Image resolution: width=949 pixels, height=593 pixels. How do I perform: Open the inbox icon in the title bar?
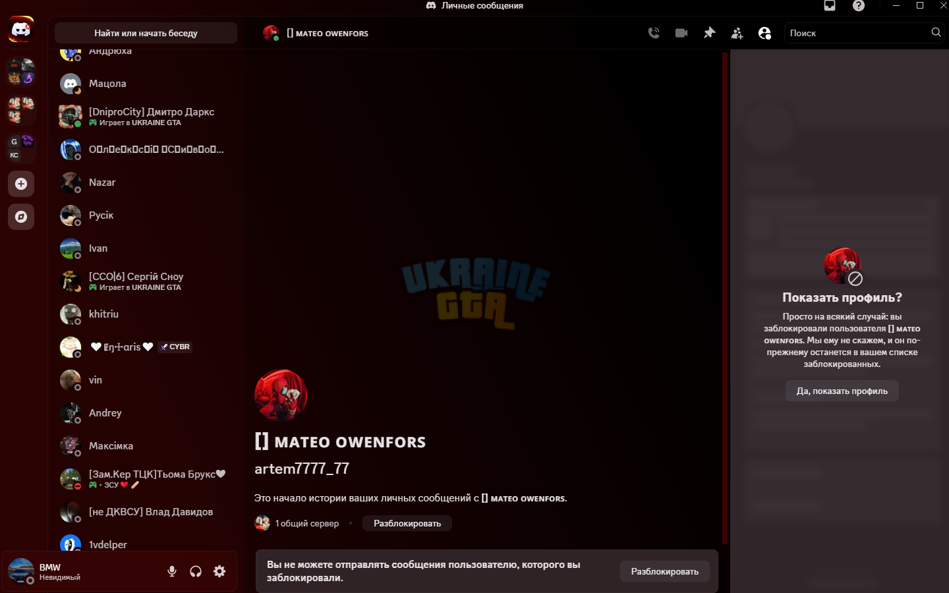pos(830,6)
